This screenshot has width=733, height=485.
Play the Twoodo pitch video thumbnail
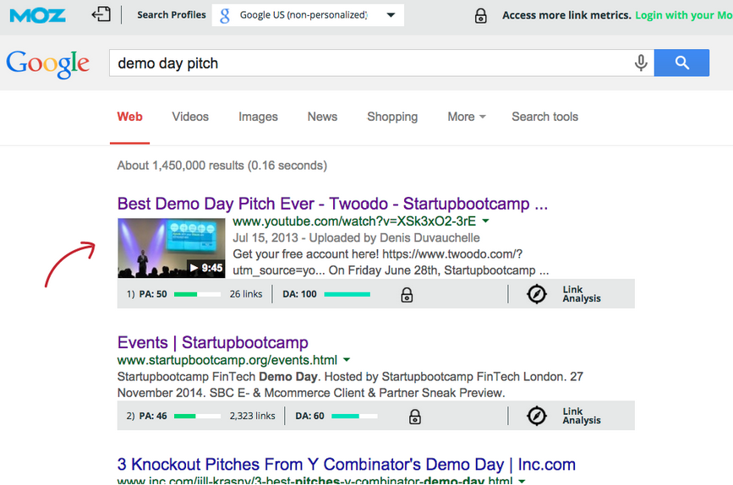pos(171,248)
